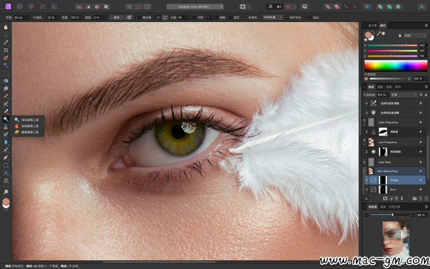Viewport: 430px width, 269px height.
Task: Click the Adjustments icon under Layers panel
Action: (391, 198)
